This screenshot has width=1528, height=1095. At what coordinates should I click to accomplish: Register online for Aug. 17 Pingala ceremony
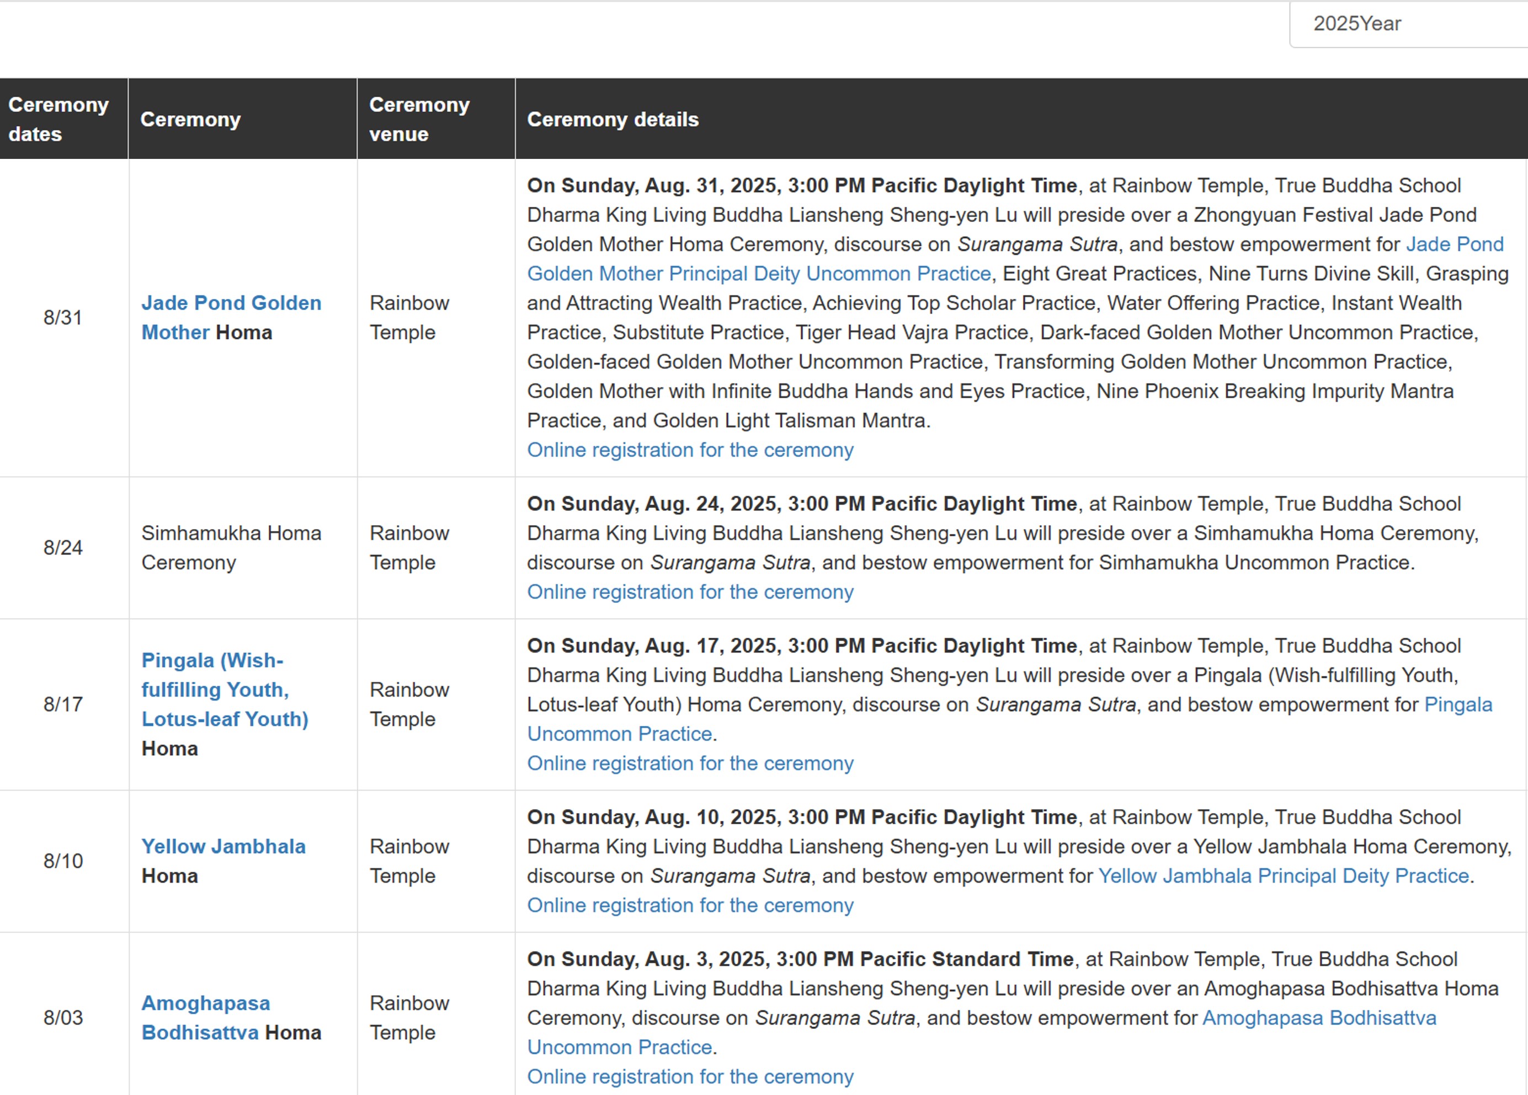click(690, 763)
